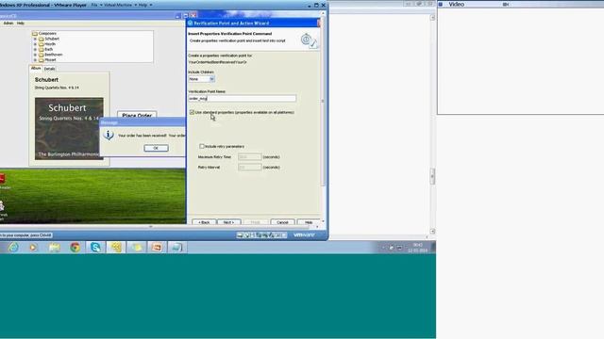Enable Include retry parameters checkbox
This screenshot has height=339, width=604.
pyautogui.click(x=201, y=146)
